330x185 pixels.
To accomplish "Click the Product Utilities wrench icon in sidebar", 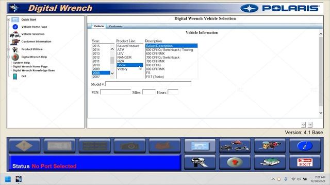I will [x=15, y=49].
